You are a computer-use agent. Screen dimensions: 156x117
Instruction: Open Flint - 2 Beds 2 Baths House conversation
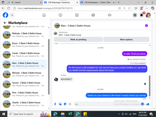click(24, 94)
